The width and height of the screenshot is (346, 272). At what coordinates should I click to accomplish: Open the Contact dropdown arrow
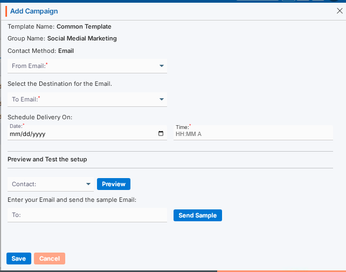click(88, 185)
